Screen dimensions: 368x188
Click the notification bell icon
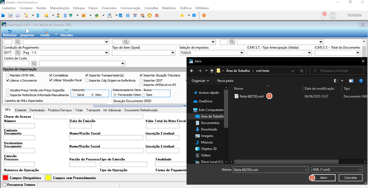tap(323, 16)
